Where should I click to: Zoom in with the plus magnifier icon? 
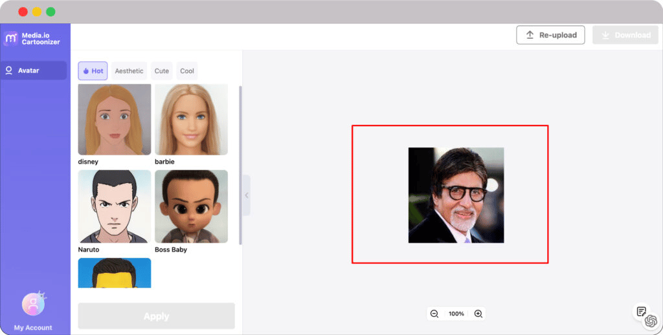(x=478, y=314)
